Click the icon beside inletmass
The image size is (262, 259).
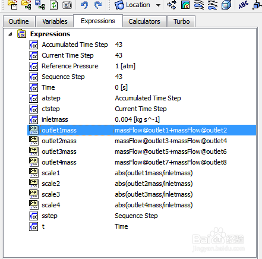(33, 120)
